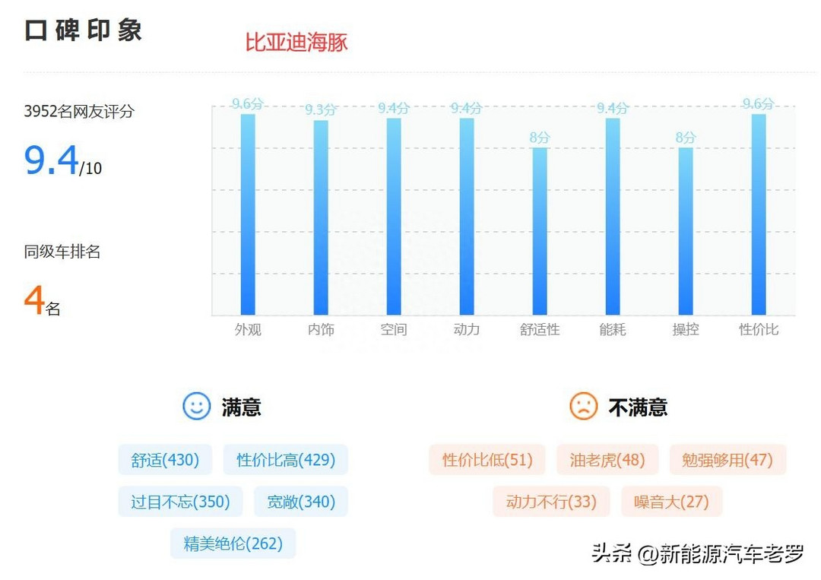Click the 9.4分 label above 能耗

tap(613, 109)
